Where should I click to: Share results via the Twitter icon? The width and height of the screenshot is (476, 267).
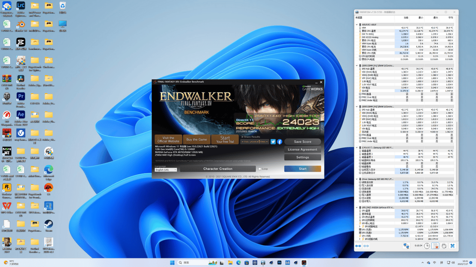point(273,142)
